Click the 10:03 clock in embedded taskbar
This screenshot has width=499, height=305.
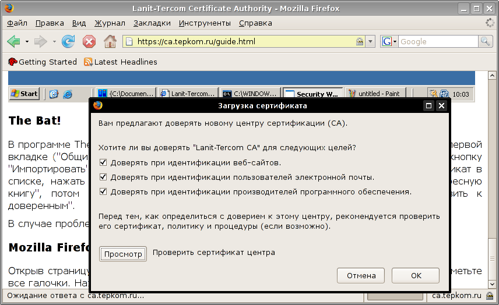click(461, 94)
